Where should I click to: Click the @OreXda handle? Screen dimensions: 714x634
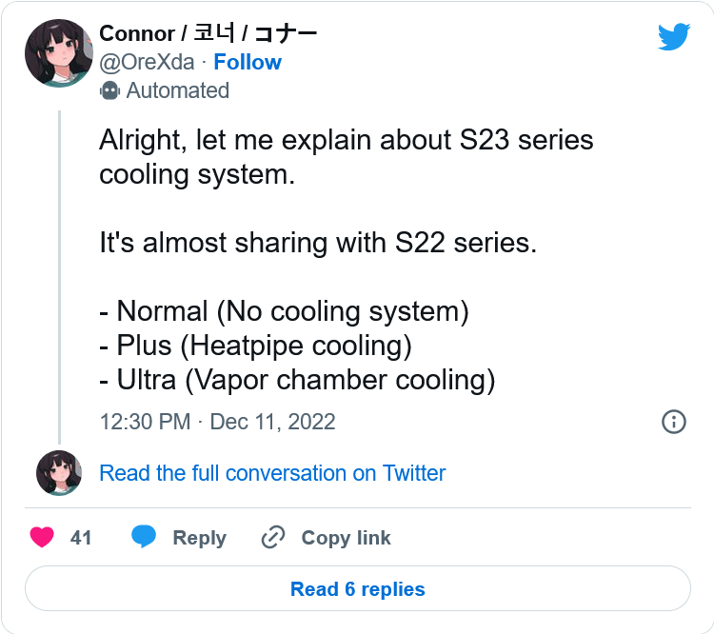pyautogui.click(x=147, y=62)
